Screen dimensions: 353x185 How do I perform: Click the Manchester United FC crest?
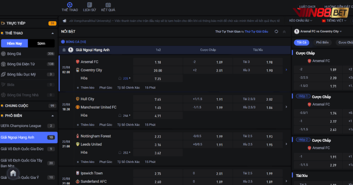[78, 107]
